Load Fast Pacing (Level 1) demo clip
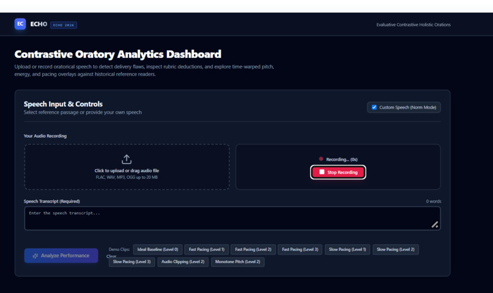 pos(207,250)
